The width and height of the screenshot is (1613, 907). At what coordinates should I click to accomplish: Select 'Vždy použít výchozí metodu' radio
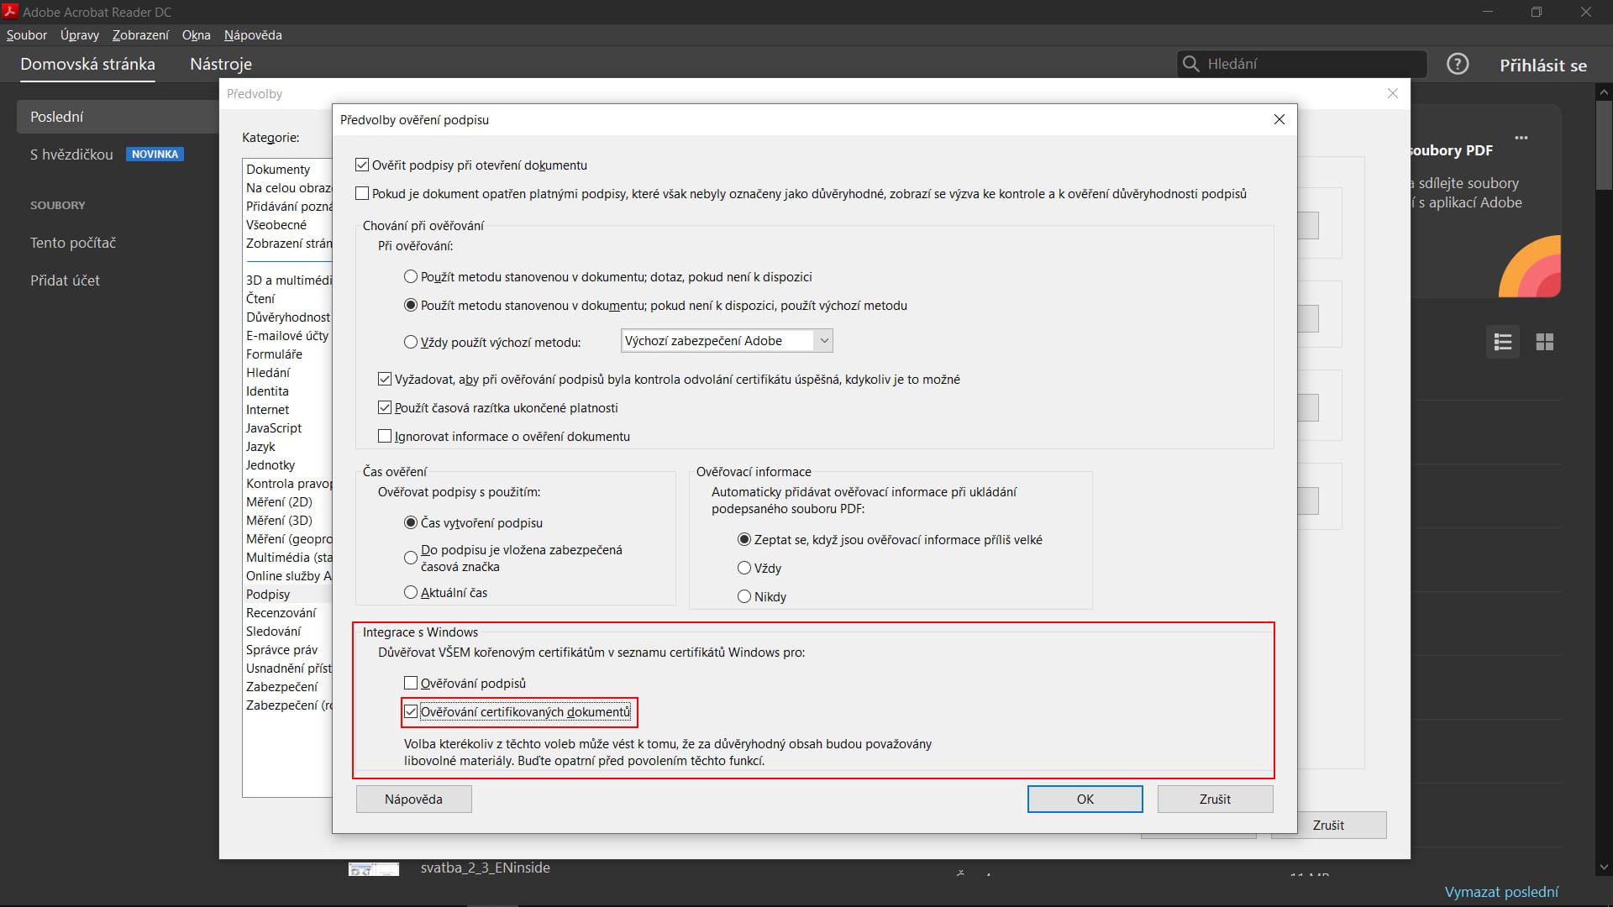(411, 343)
